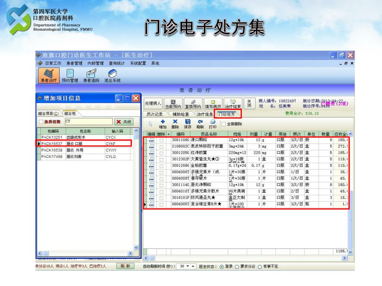Tick delete checkbox for 金柏胶囊 row

click(161, 166)
